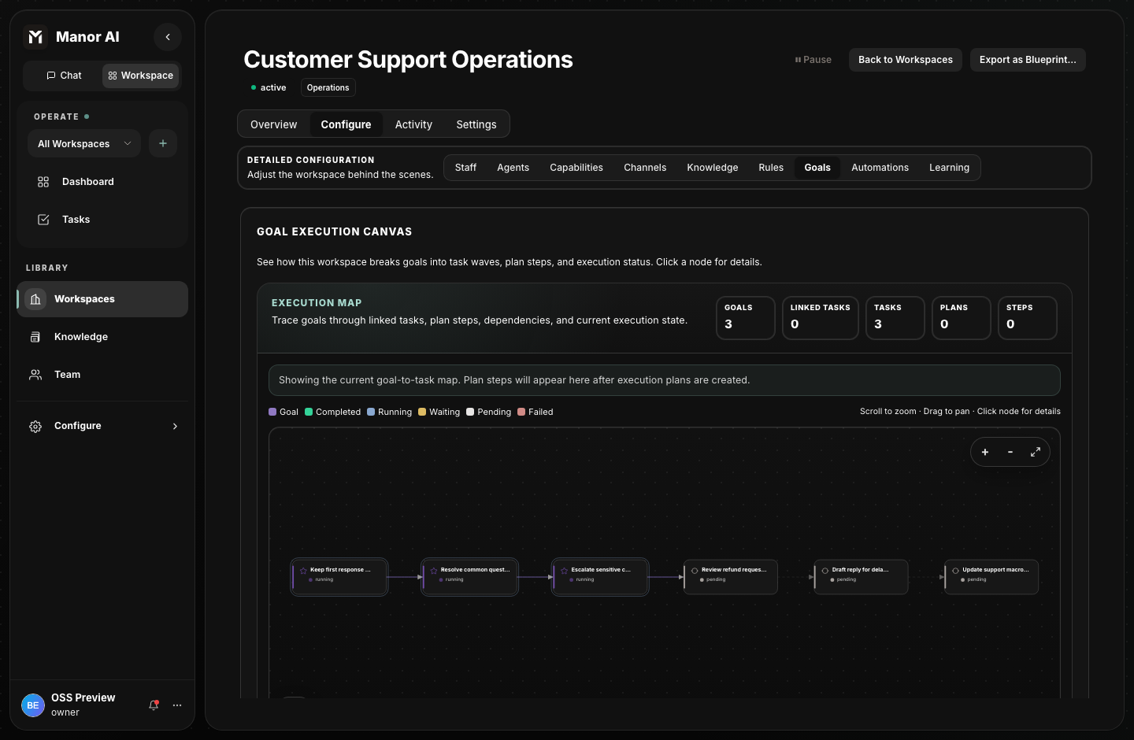
Task: Select the 'Update support macro...' task node
Action: tap(991, 577)
